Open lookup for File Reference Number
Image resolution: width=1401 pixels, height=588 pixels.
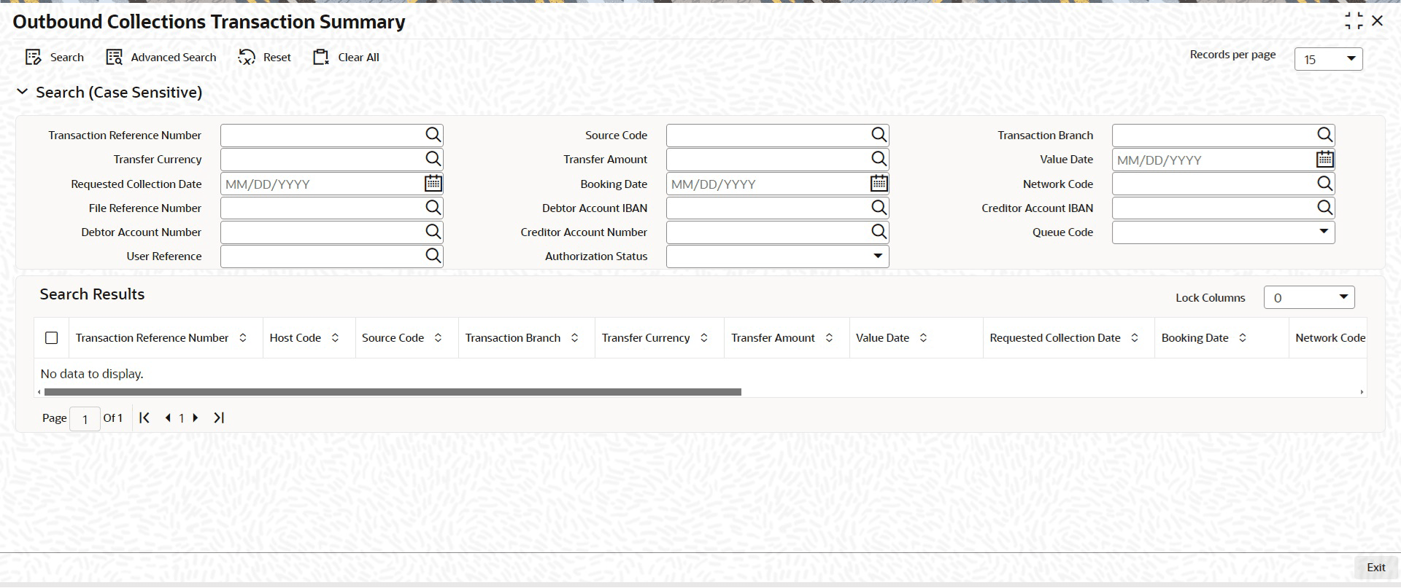click(x=433, y=208)
